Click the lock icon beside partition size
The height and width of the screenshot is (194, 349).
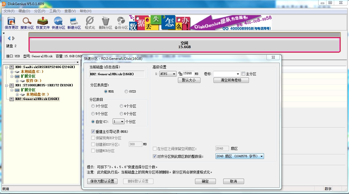click(x=180, y=74)
